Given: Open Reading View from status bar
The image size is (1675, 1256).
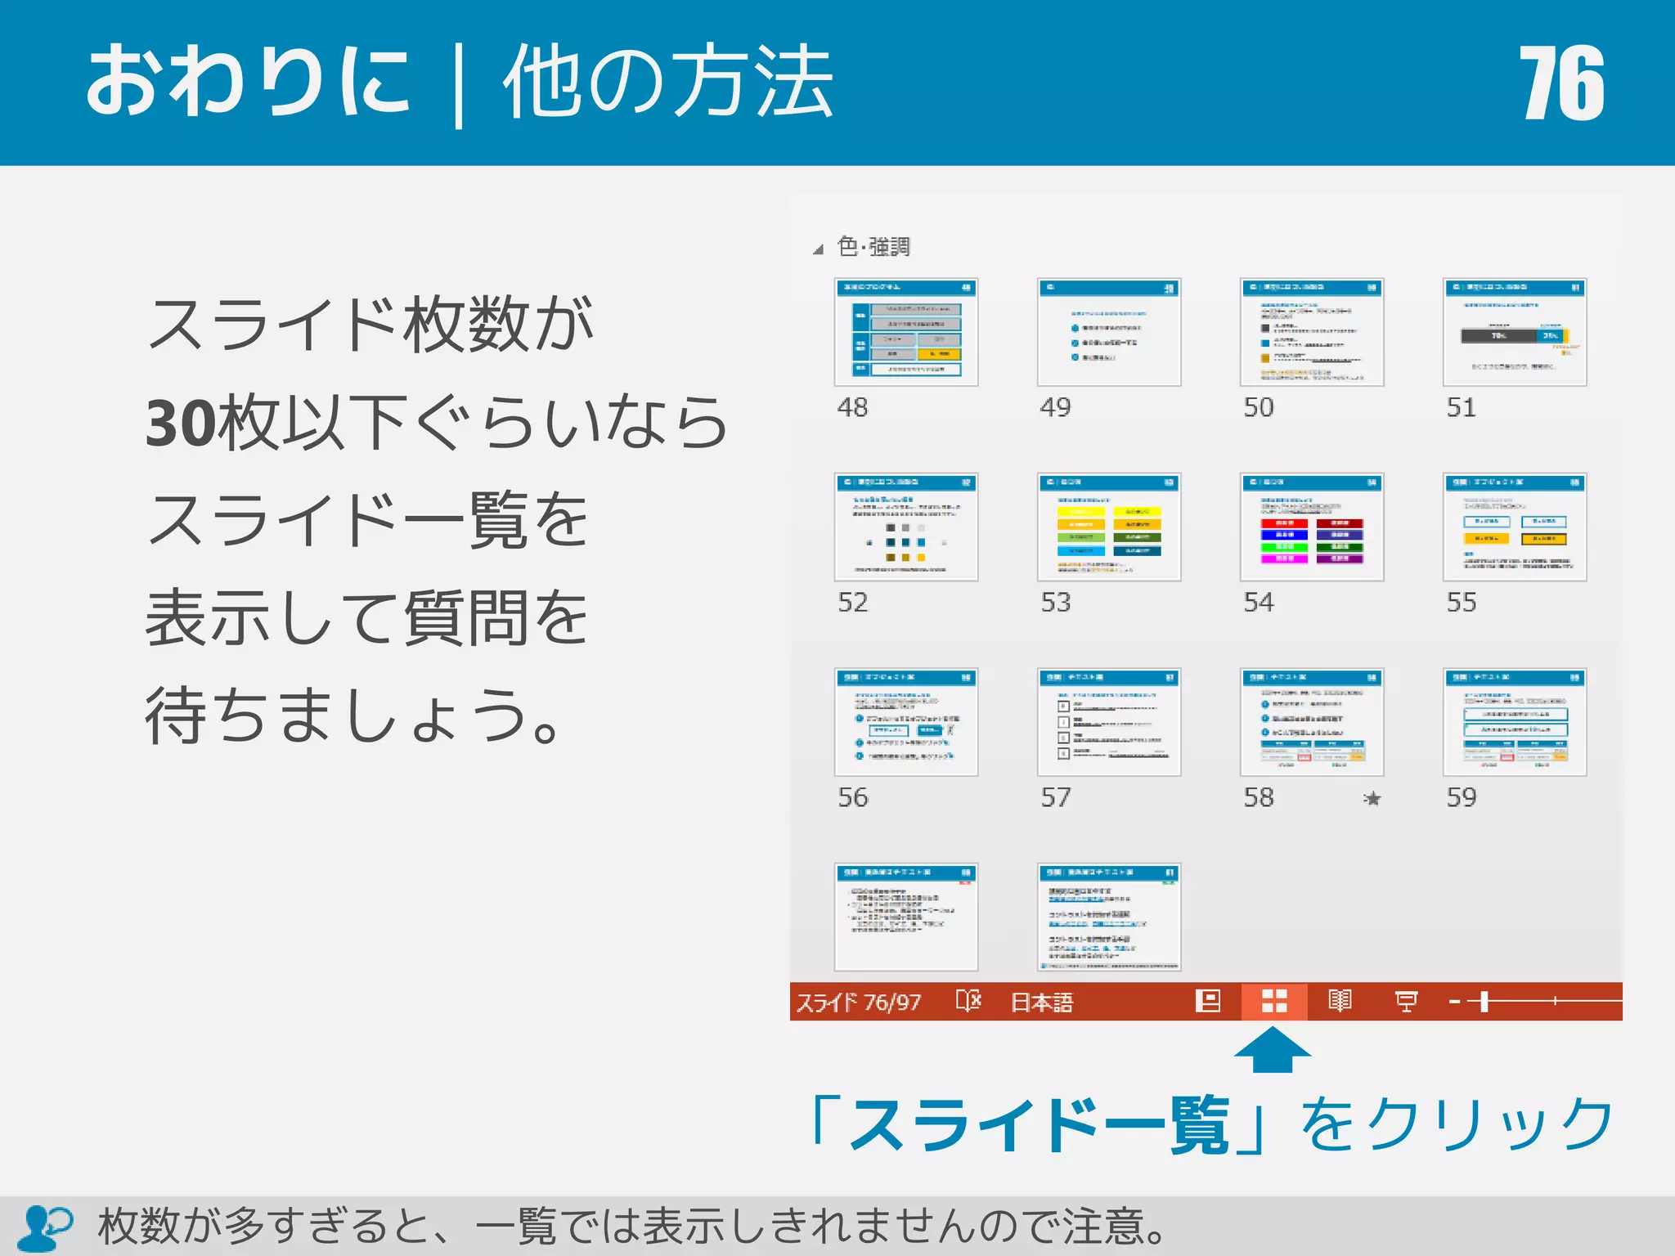Looking at the screenshot, I should (x=1340, y=1001).
